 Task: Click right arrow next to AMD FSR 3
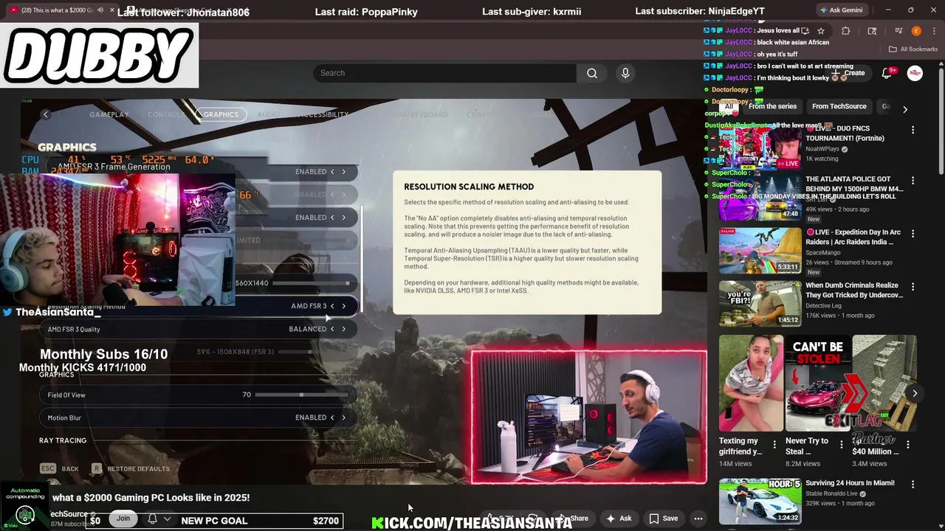tap(343, 306)
